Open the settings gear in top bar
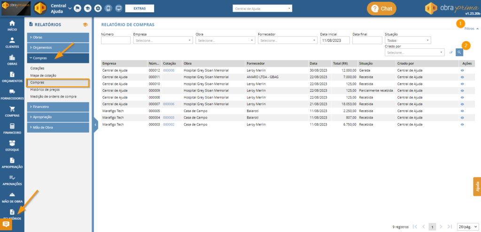The image size is (481, 232). [98, 8]
